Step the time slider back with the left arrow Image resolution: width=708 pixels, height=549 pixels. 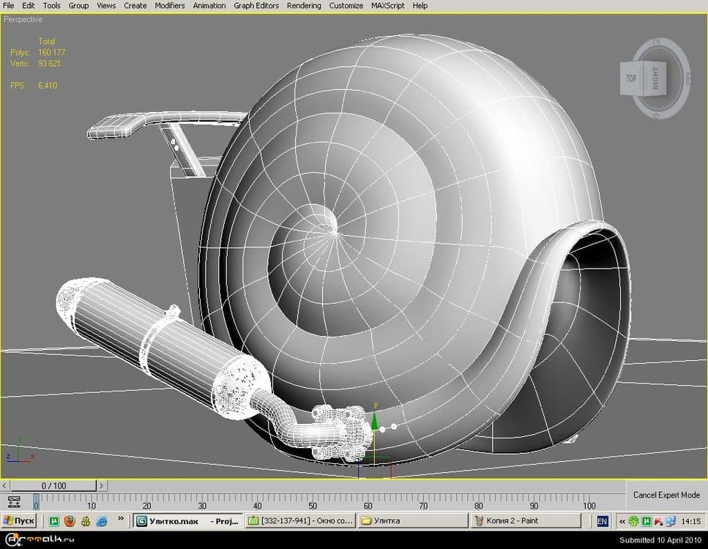click(6, 485)
